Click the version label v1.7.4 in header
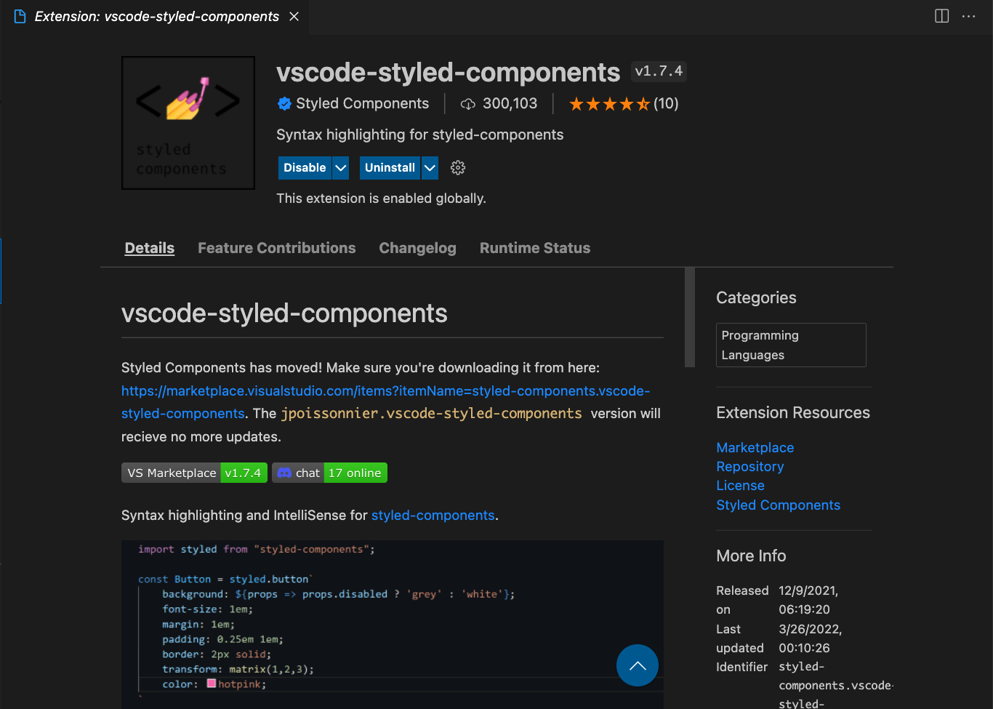This screenshot has height=709, width=993. pyautogui.click(x=659, y=71)
